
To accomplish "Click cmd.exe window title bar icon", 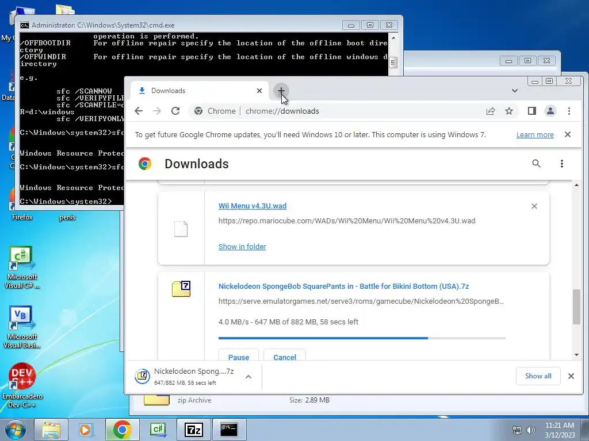I will 24,25.
